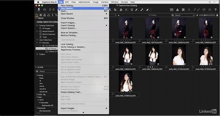The image size is (220, 116).
Task: Click the spotlight search icon in menu bar
Action: pos(210,2)
